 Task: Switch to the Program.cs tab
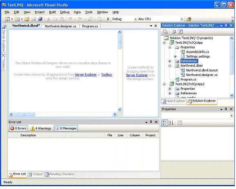pos(90,26)
